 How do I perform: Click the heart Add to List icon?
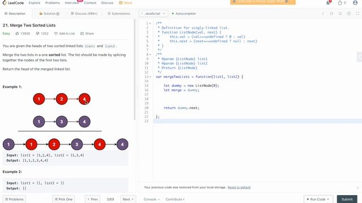[x=56, y=33]
